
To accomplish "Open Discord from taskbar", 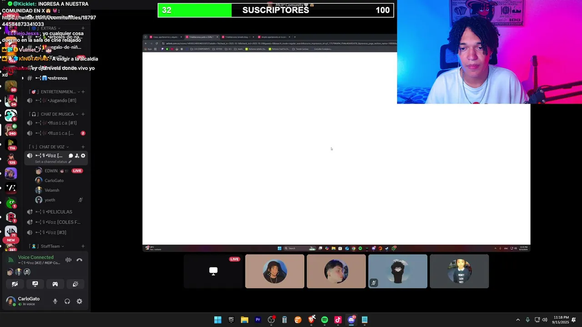I will [351, 320].
